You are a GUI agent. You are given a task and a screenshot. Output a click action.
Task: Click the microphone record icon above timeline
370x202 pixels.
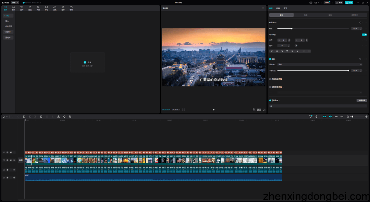316,117
